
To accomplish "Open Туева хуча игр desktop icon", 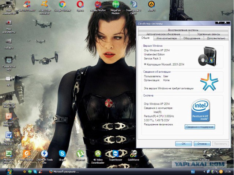I will (x=9, y=64).
